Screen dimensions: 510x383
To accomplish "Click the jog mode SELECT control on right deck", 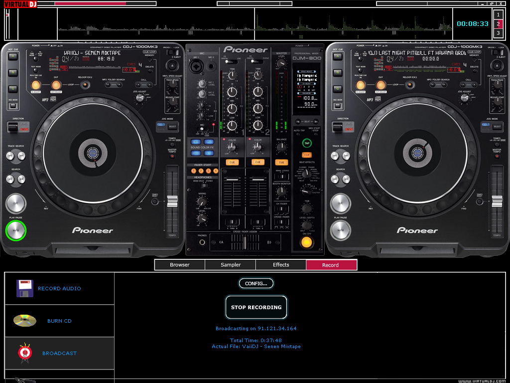I will click(498, 126).
